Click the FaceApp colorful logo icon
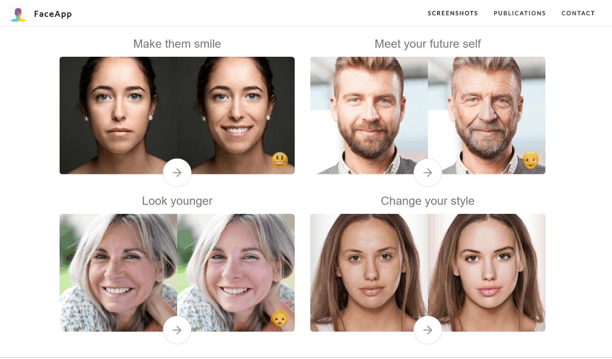Image resolution: width=612 pixels, height=359 pixels. (x=18, y=14)
